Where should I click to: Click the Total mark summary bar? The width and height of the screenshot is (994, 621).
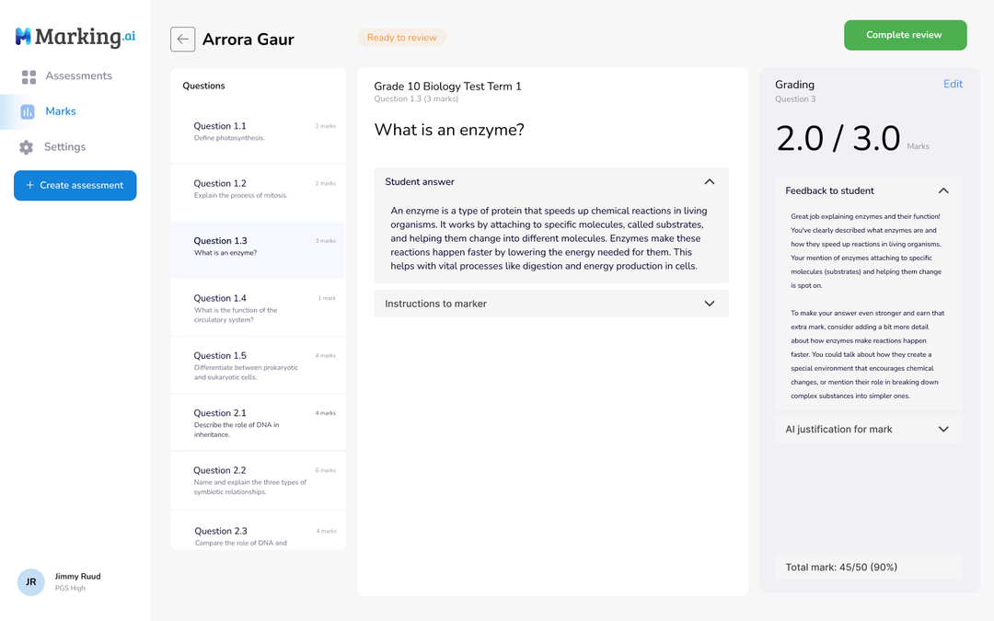(868, 567)
